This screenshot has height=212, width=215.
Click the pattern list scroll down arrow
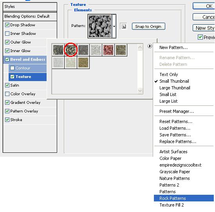(x=140, y=91)
